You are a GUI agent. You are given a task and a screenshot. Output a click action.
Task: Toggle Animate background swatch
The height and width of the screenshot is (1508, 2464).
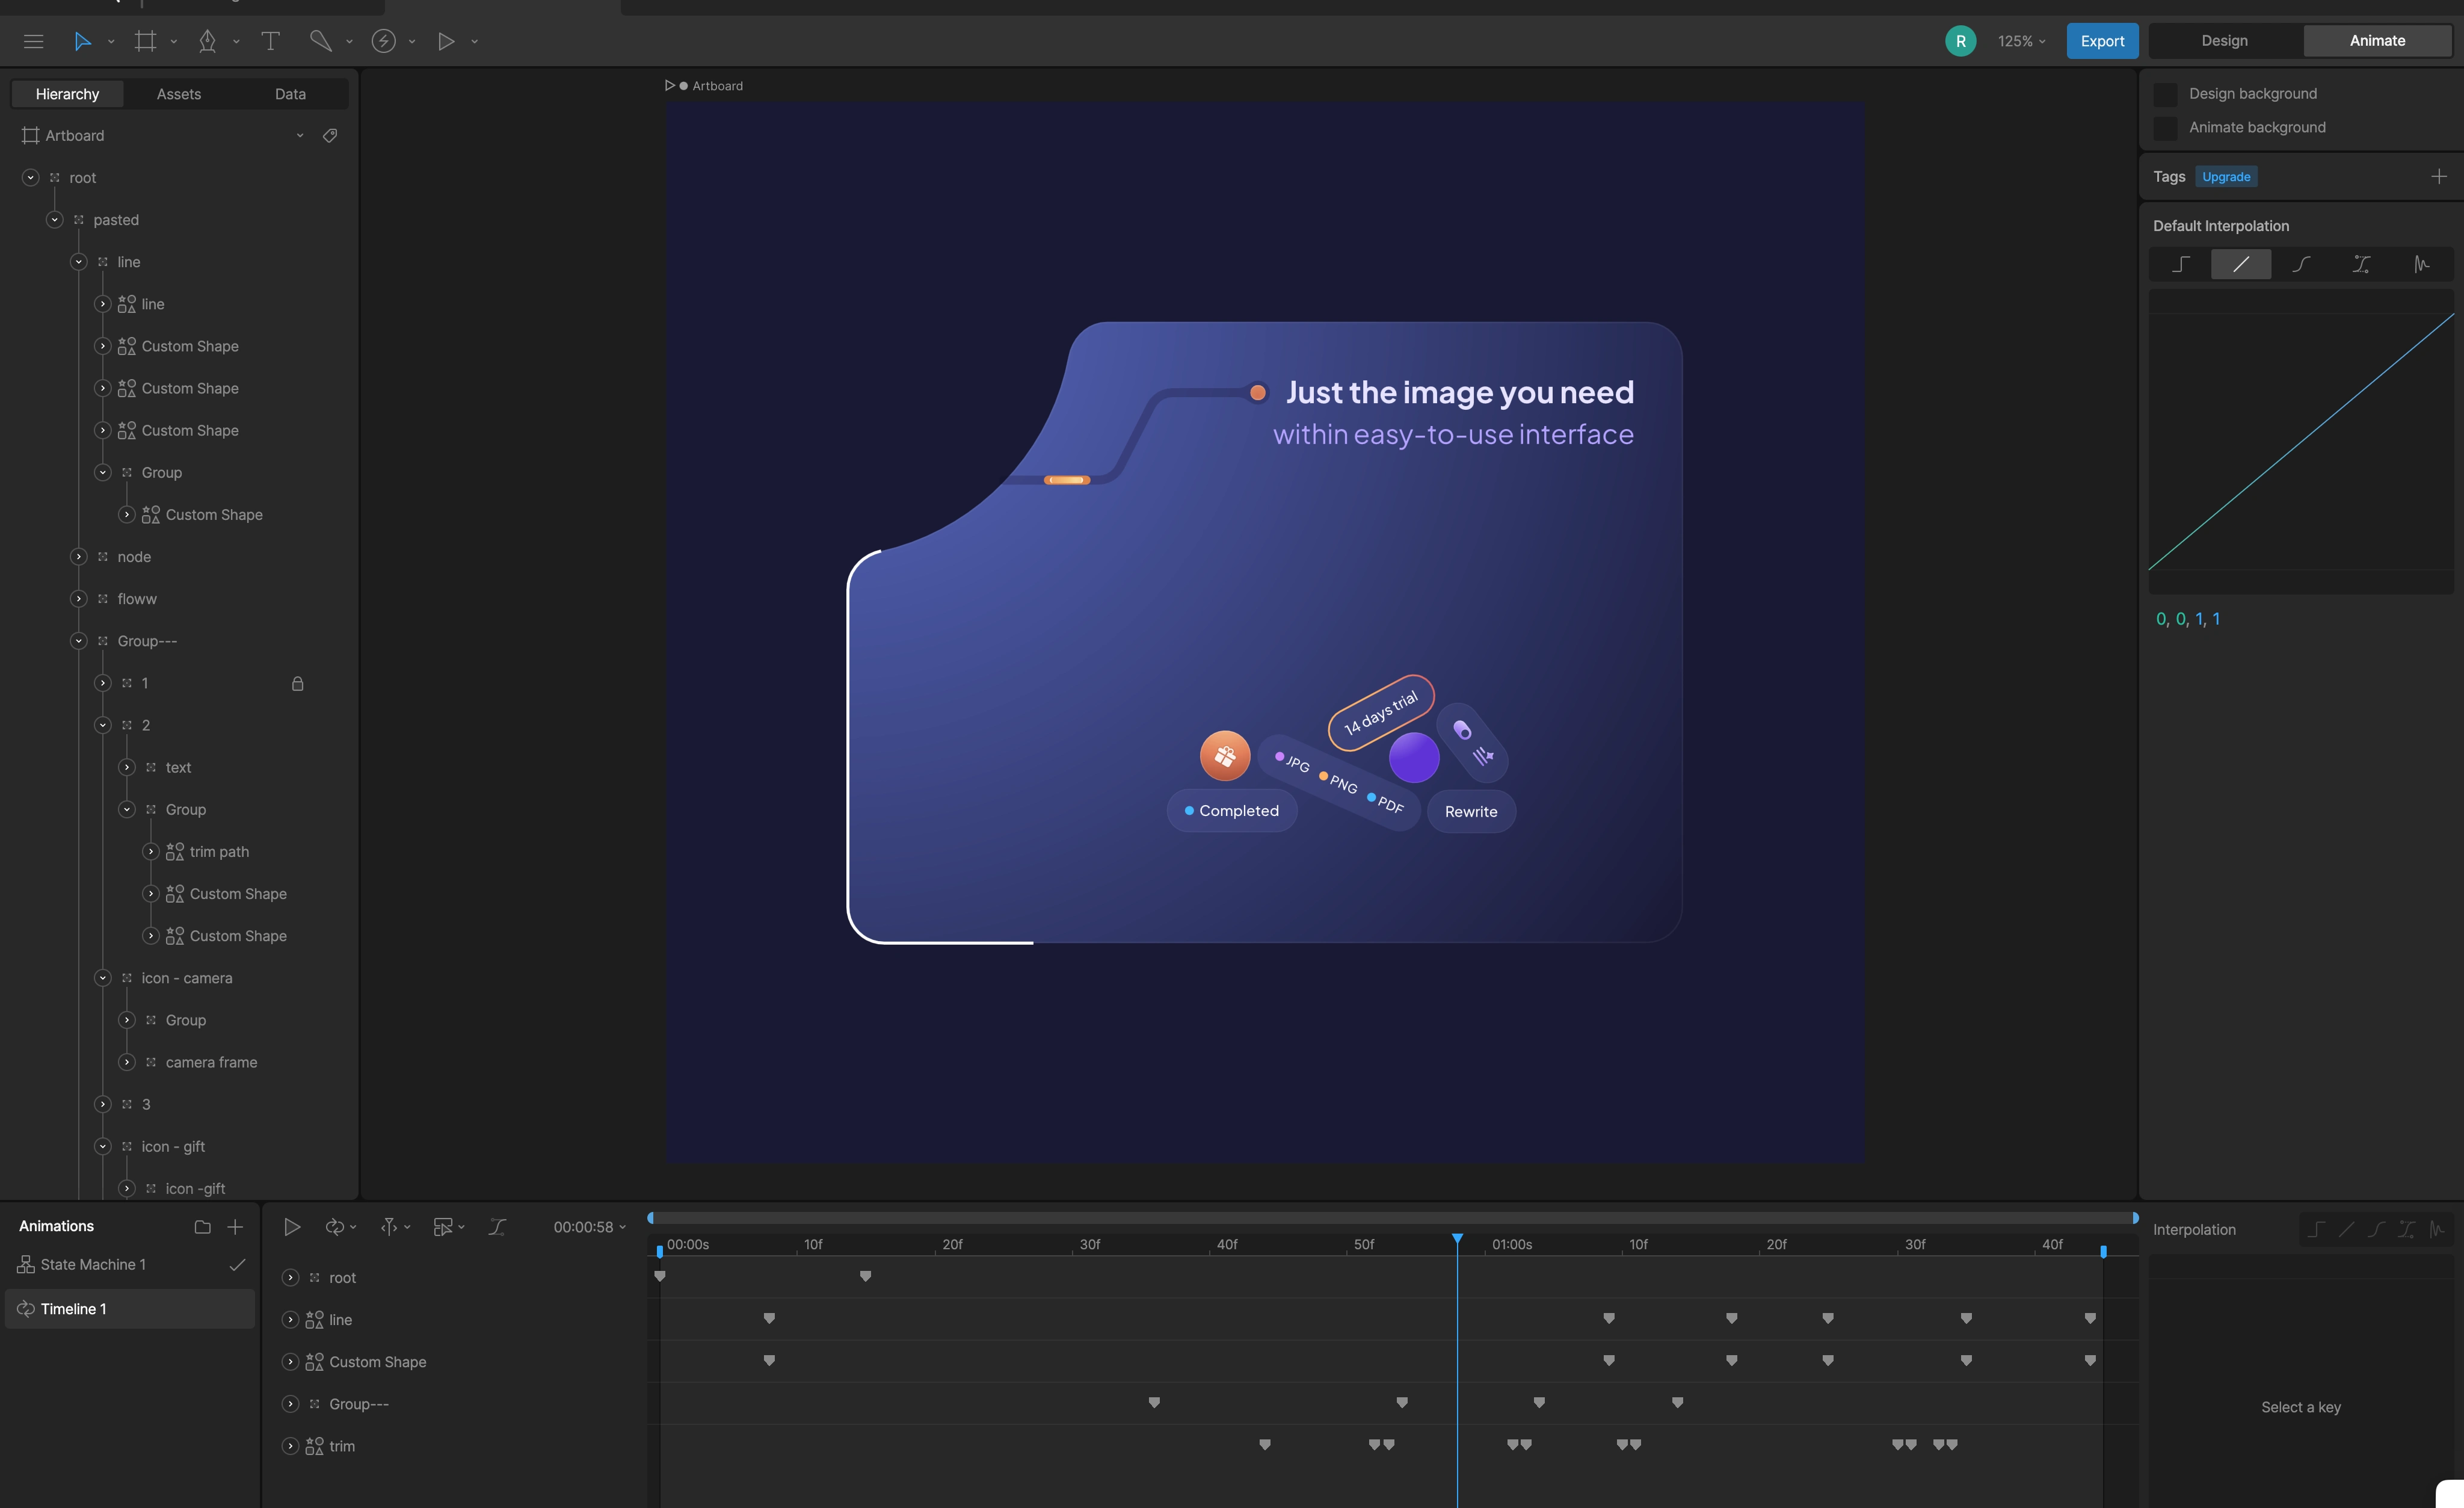[x=2165, y=128]
